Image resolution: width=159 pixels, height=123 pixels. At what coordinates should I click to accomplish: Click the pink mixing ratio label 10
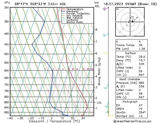pos(77,69)
